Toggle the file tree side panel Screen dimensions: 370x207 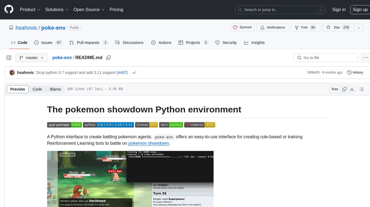(x=9, y=58)
